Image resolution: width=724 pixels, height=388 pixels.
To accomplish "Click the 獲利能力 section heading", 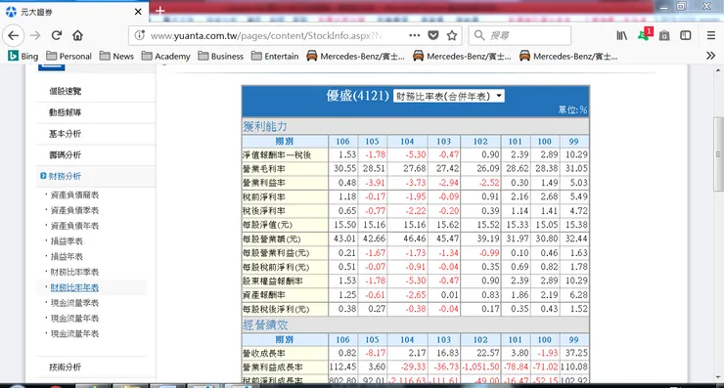I will [265, 126].
